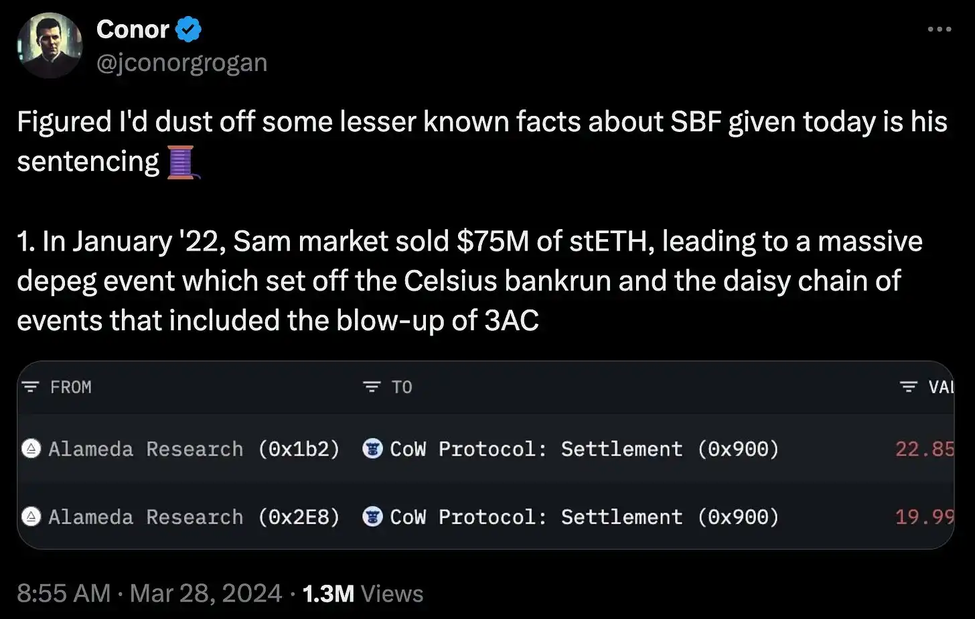Select Alameda Research (0x1b2) sender entry

(x=194, y=449)
